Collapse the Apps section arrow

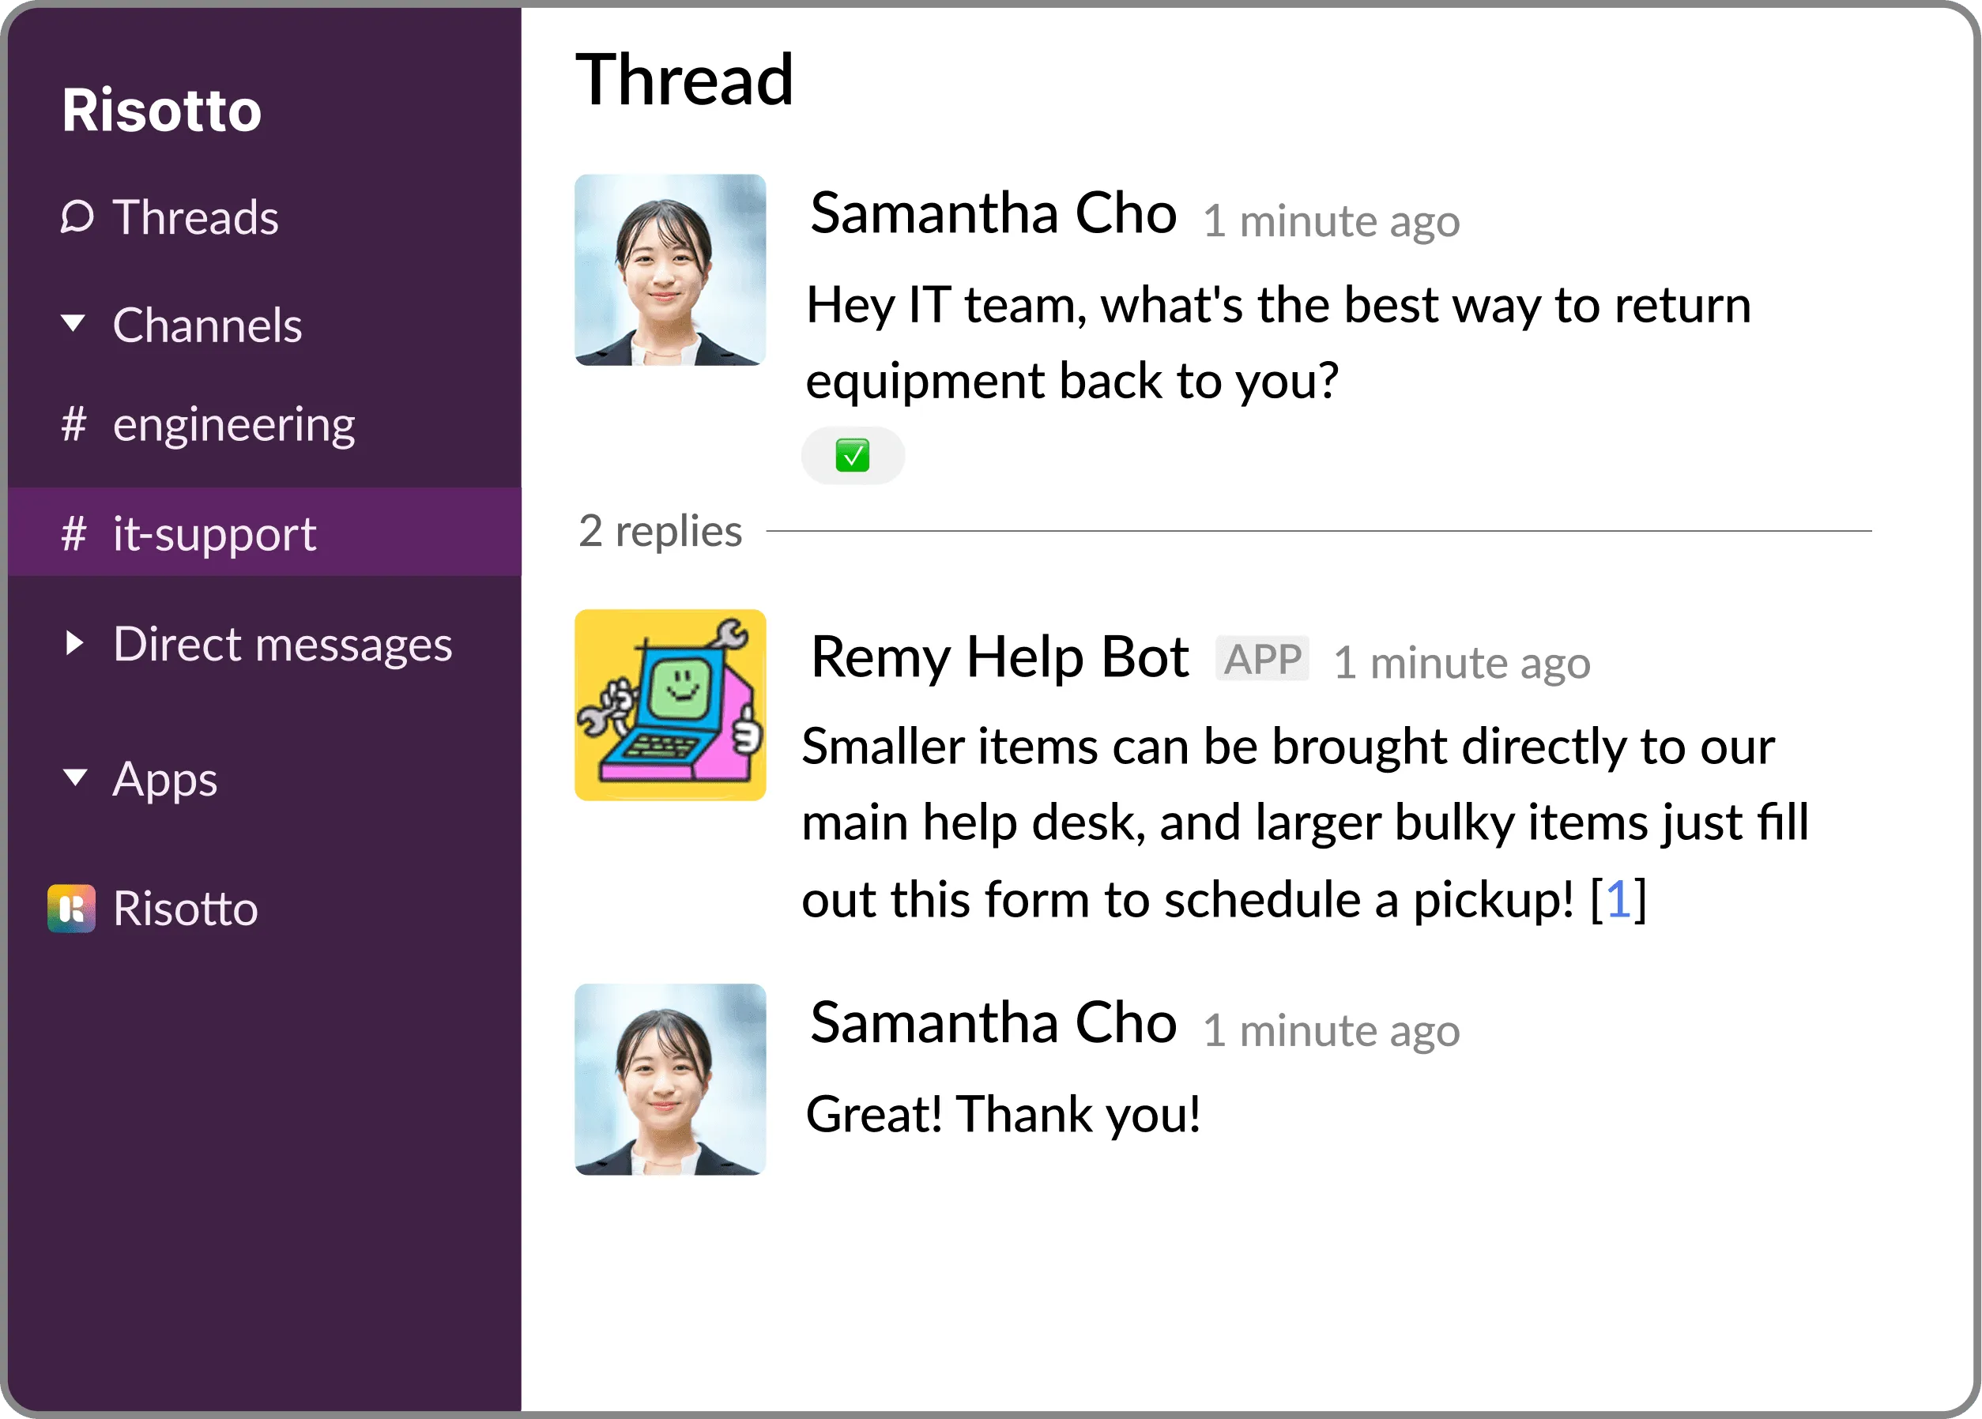(x=75, y=777)
